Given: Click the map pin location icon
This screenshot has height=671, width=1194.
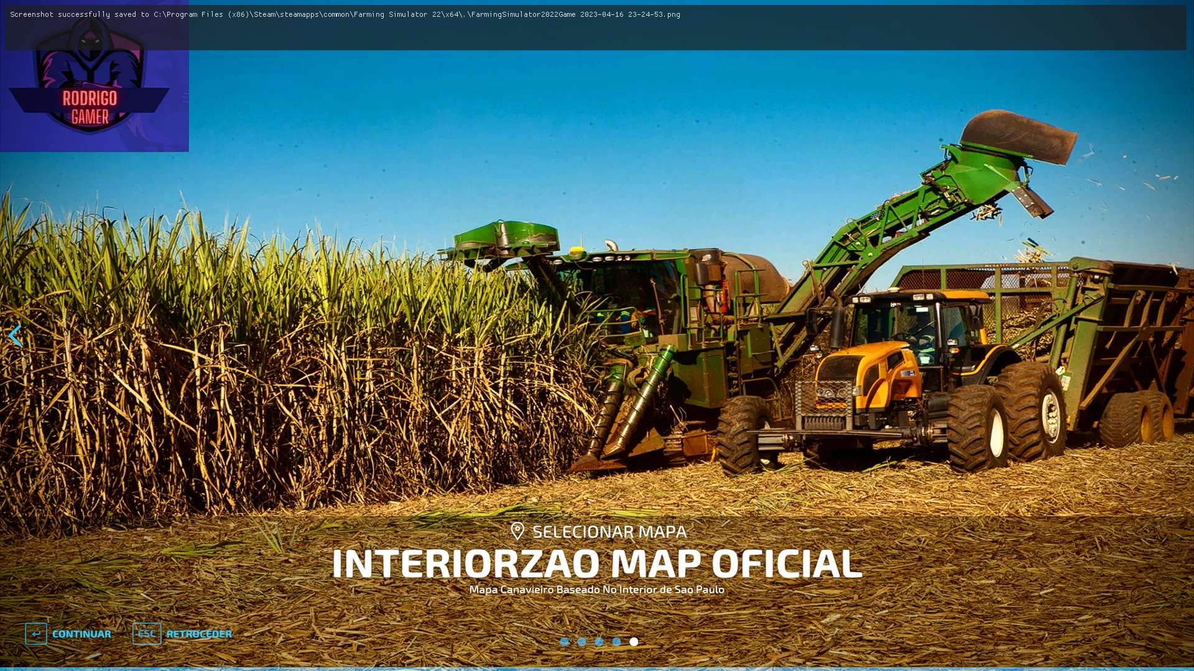Looking at the screenshot, I should [x=517, y=531].
